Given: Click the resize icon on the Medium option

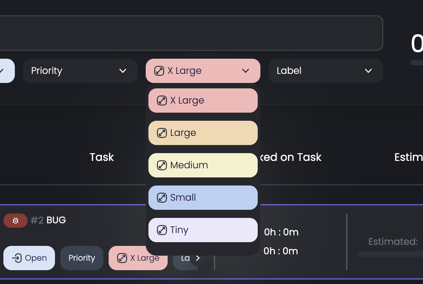Looking at the screenshot, I should tap(161, 165).
